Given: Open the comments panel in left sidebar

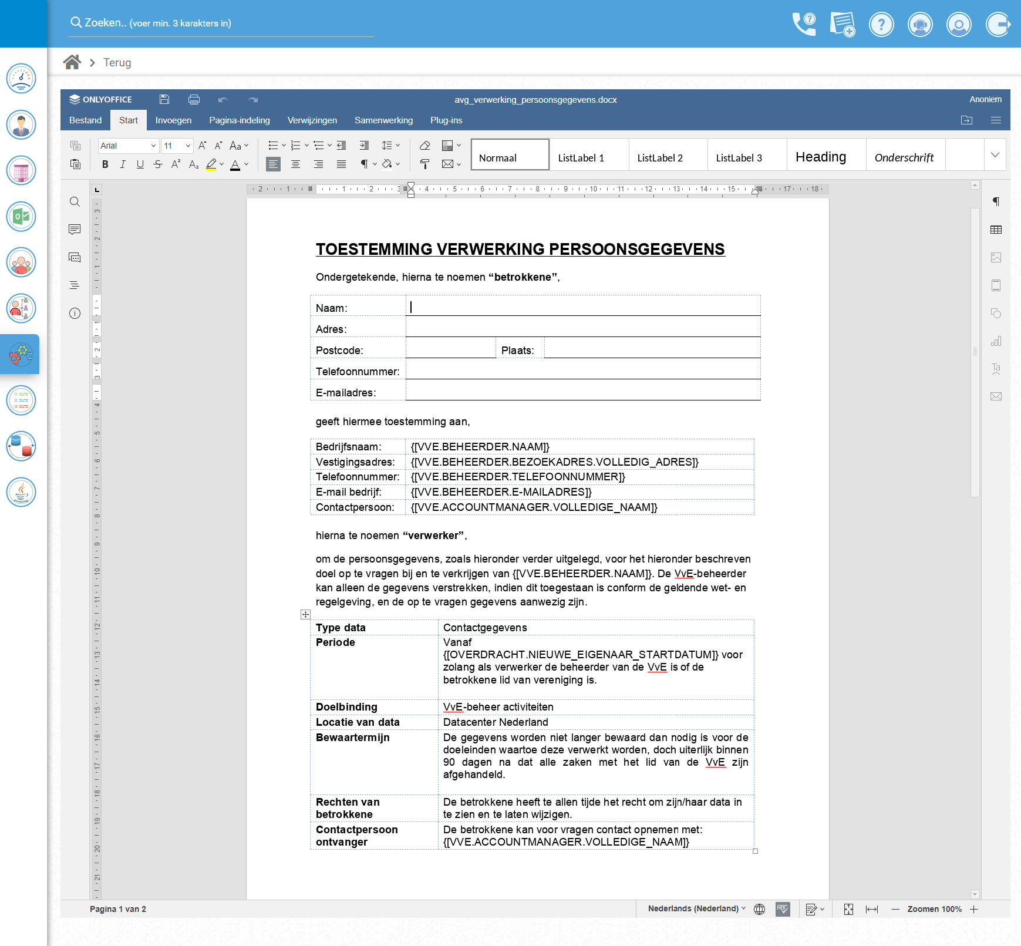Looking at the screenshot, I should [75, 229].
